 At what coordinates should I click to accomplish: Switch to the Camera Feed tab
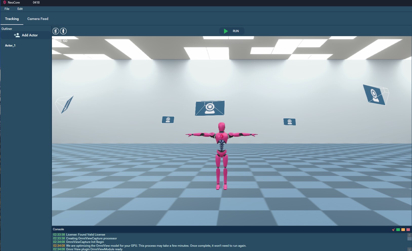38,19
